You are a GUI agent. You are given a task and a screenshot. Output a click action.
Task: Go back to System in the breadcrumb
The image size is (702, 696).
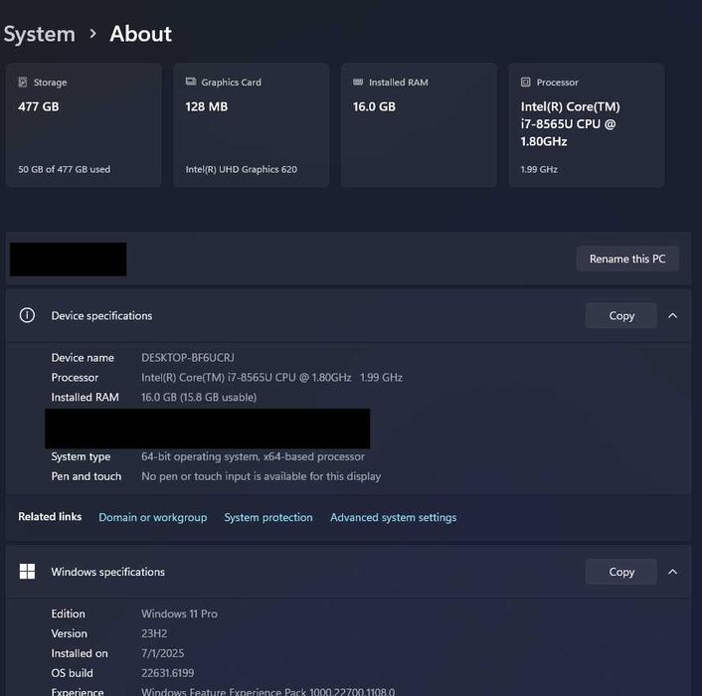point(40,34)
